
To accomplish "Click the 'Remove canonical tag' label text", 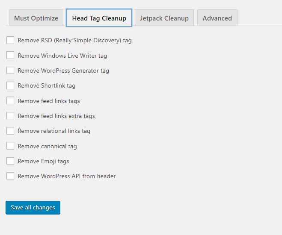I will point(47,146).
